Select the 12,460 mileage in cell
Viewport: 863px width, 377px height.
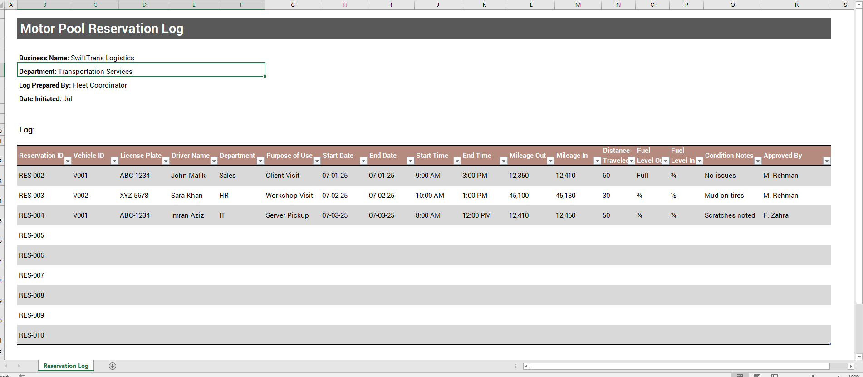point(578,215)
